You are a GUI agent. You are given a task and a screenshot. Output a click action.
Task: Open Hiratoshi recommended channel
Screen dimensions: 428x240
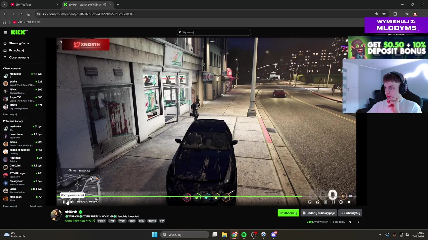point(23,159)
